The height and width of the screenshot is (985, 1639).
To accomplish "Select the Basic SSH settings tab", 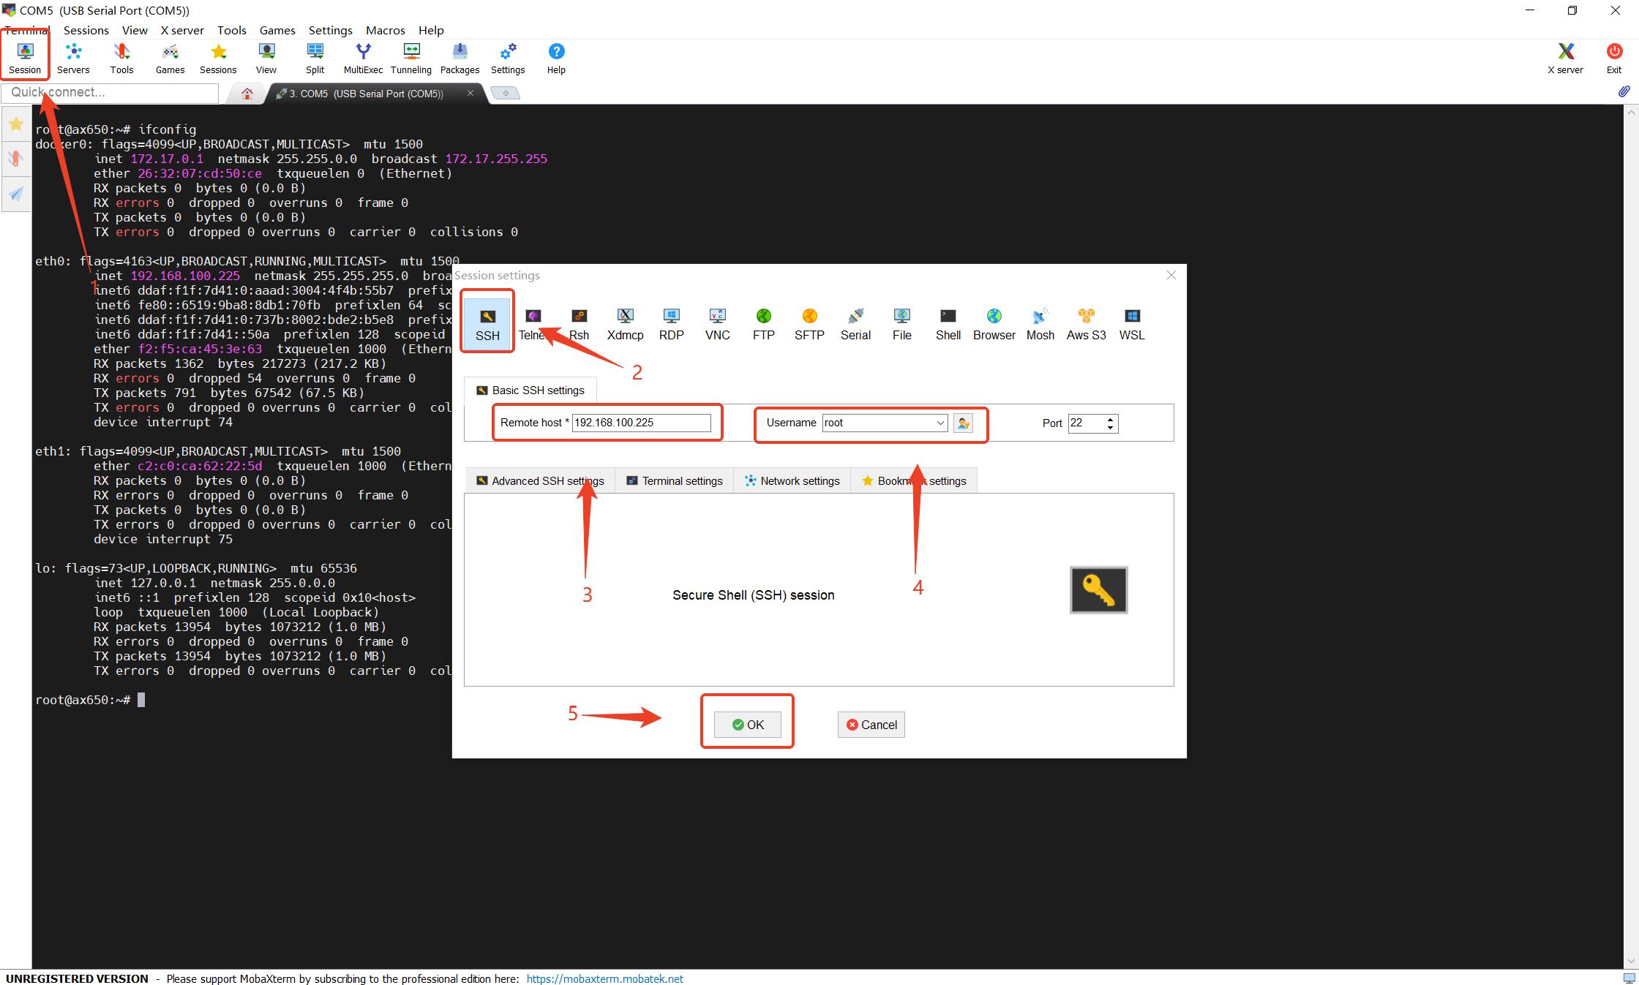I will pos(530,390).
